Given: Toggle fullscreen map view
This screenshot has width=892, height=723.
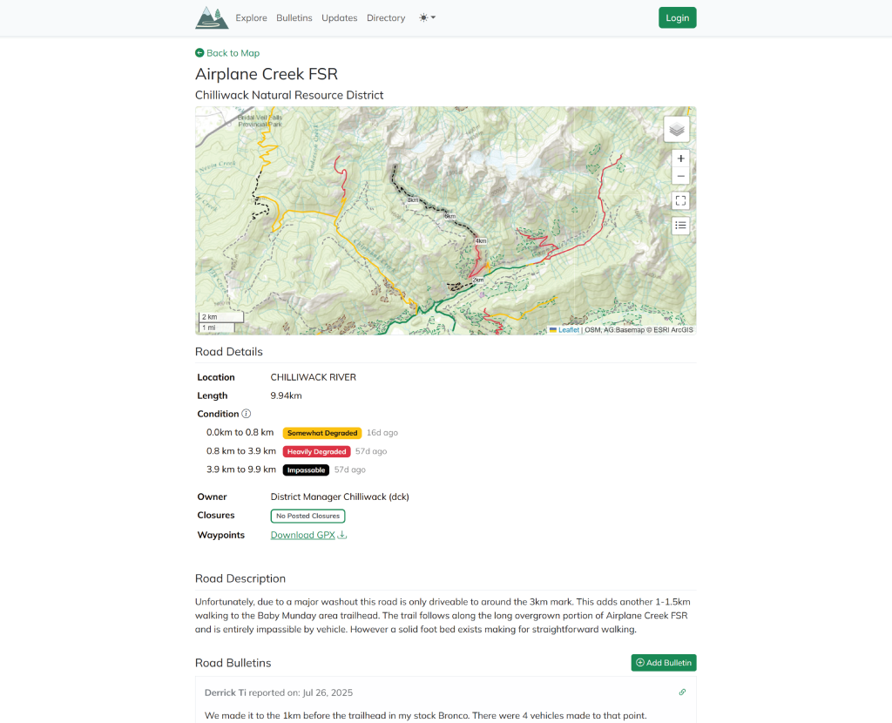Looking at the screenshot, I should (680, 200).
